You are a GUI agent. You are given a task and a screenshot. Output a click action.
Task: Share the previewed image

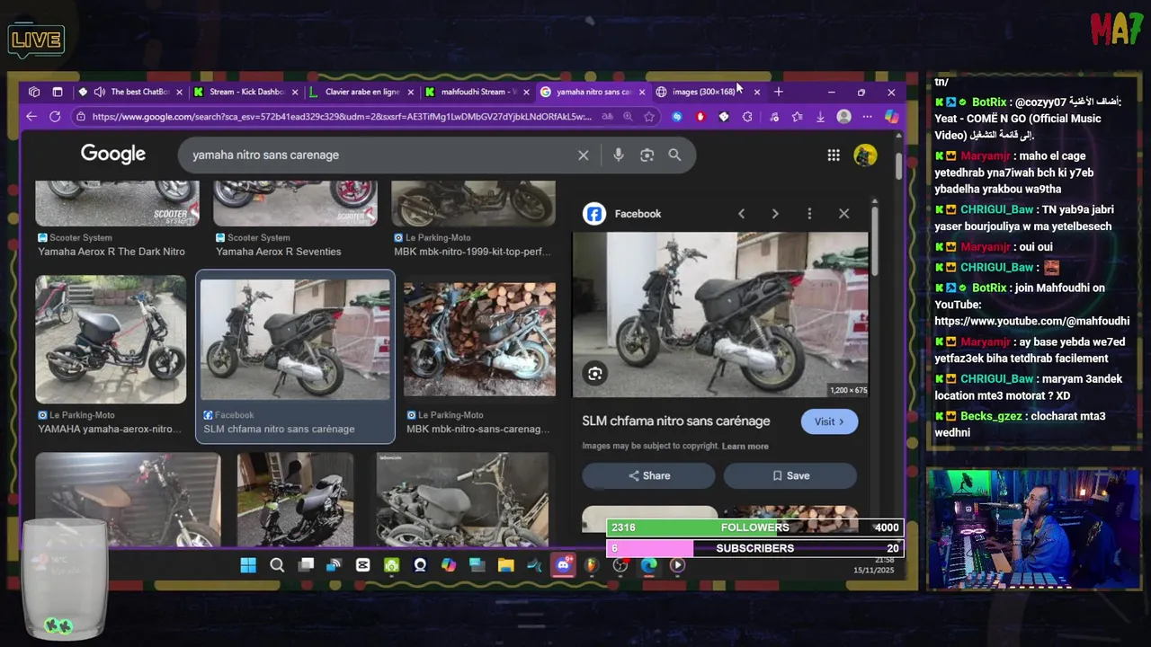[648, 475]
